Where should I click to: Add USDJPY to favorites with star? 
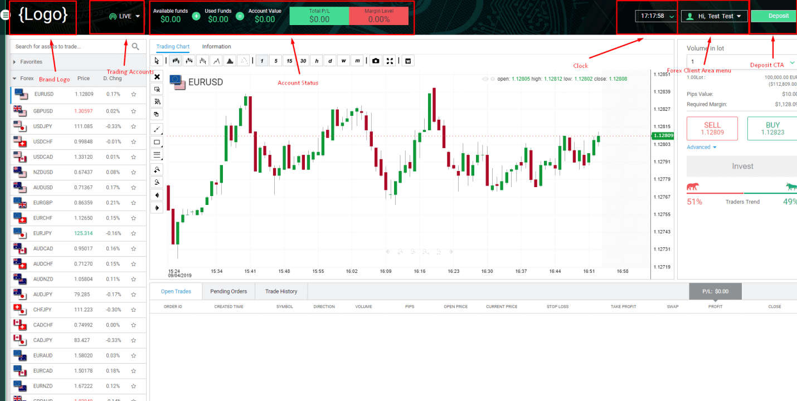coord(134,126)
